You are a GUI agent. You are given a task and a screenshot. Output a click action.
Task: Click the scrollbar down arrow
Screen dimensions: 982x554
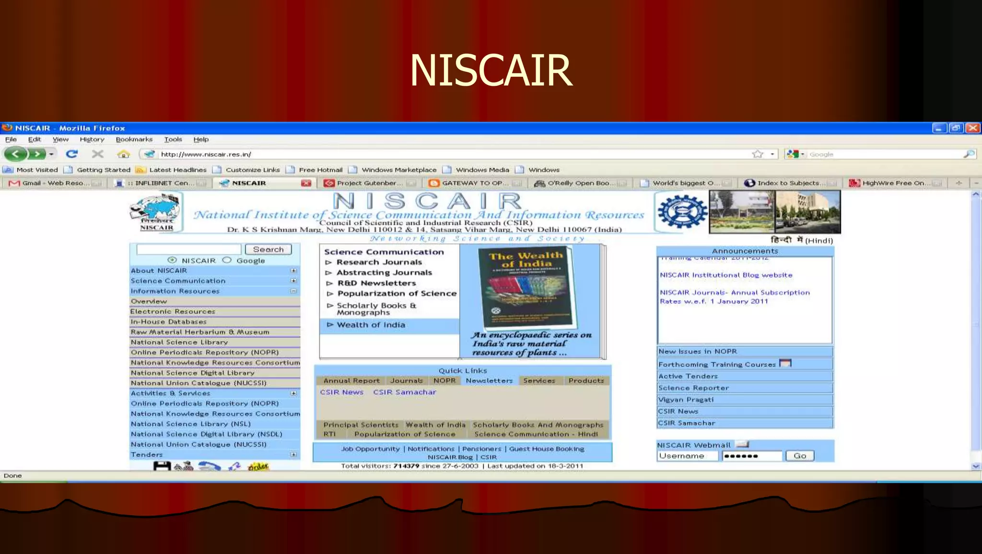[976, 466]
